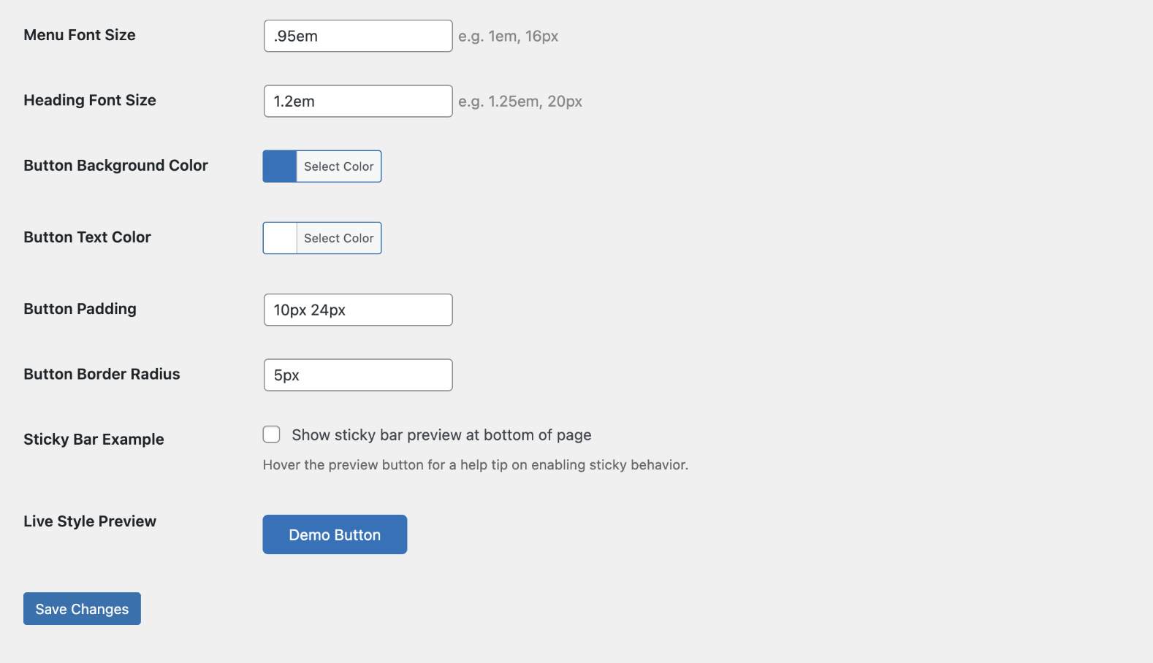1153x663 pixels.
Task: Click the Button Padding label
Action: click(x=80, y=309)
